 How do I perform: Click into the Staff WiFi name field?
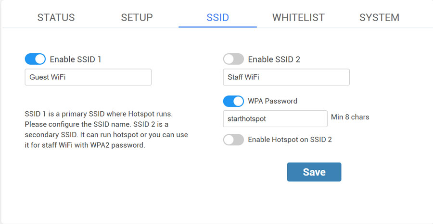pyautogui.click(x=286, y=77)
